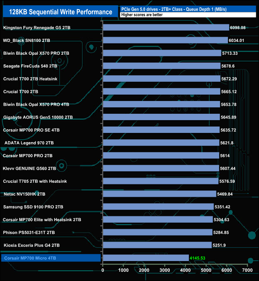Select the 'Netac NV150HK 2TB' label
The image size is (259, 281).
24,194
